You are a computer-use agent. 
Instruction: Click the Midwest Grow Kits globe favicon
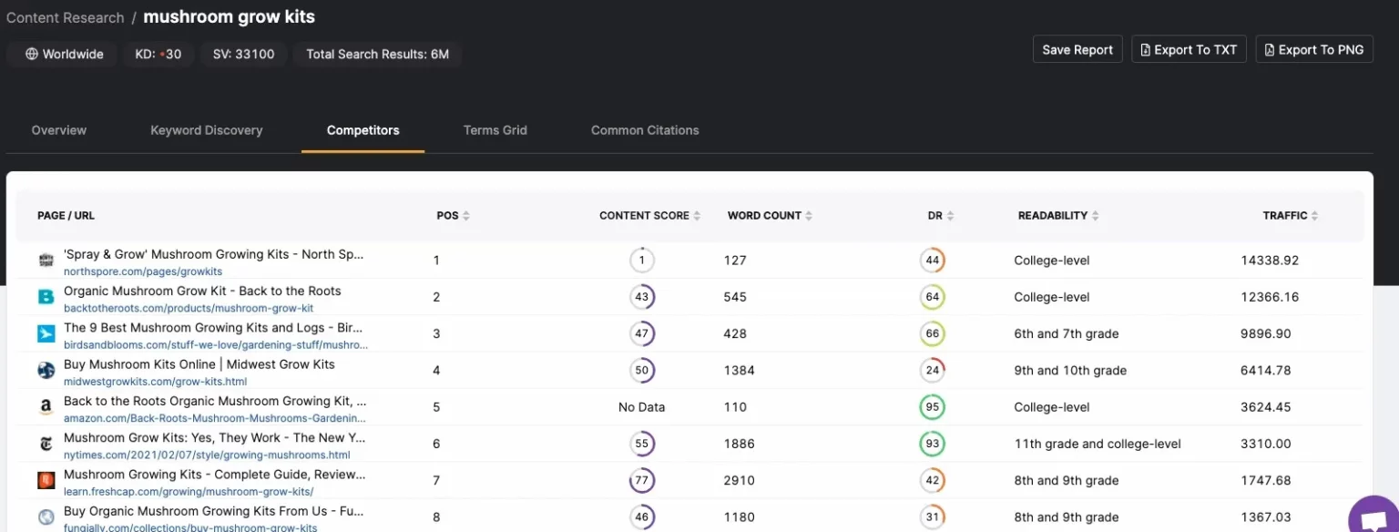tap(46, 370)
